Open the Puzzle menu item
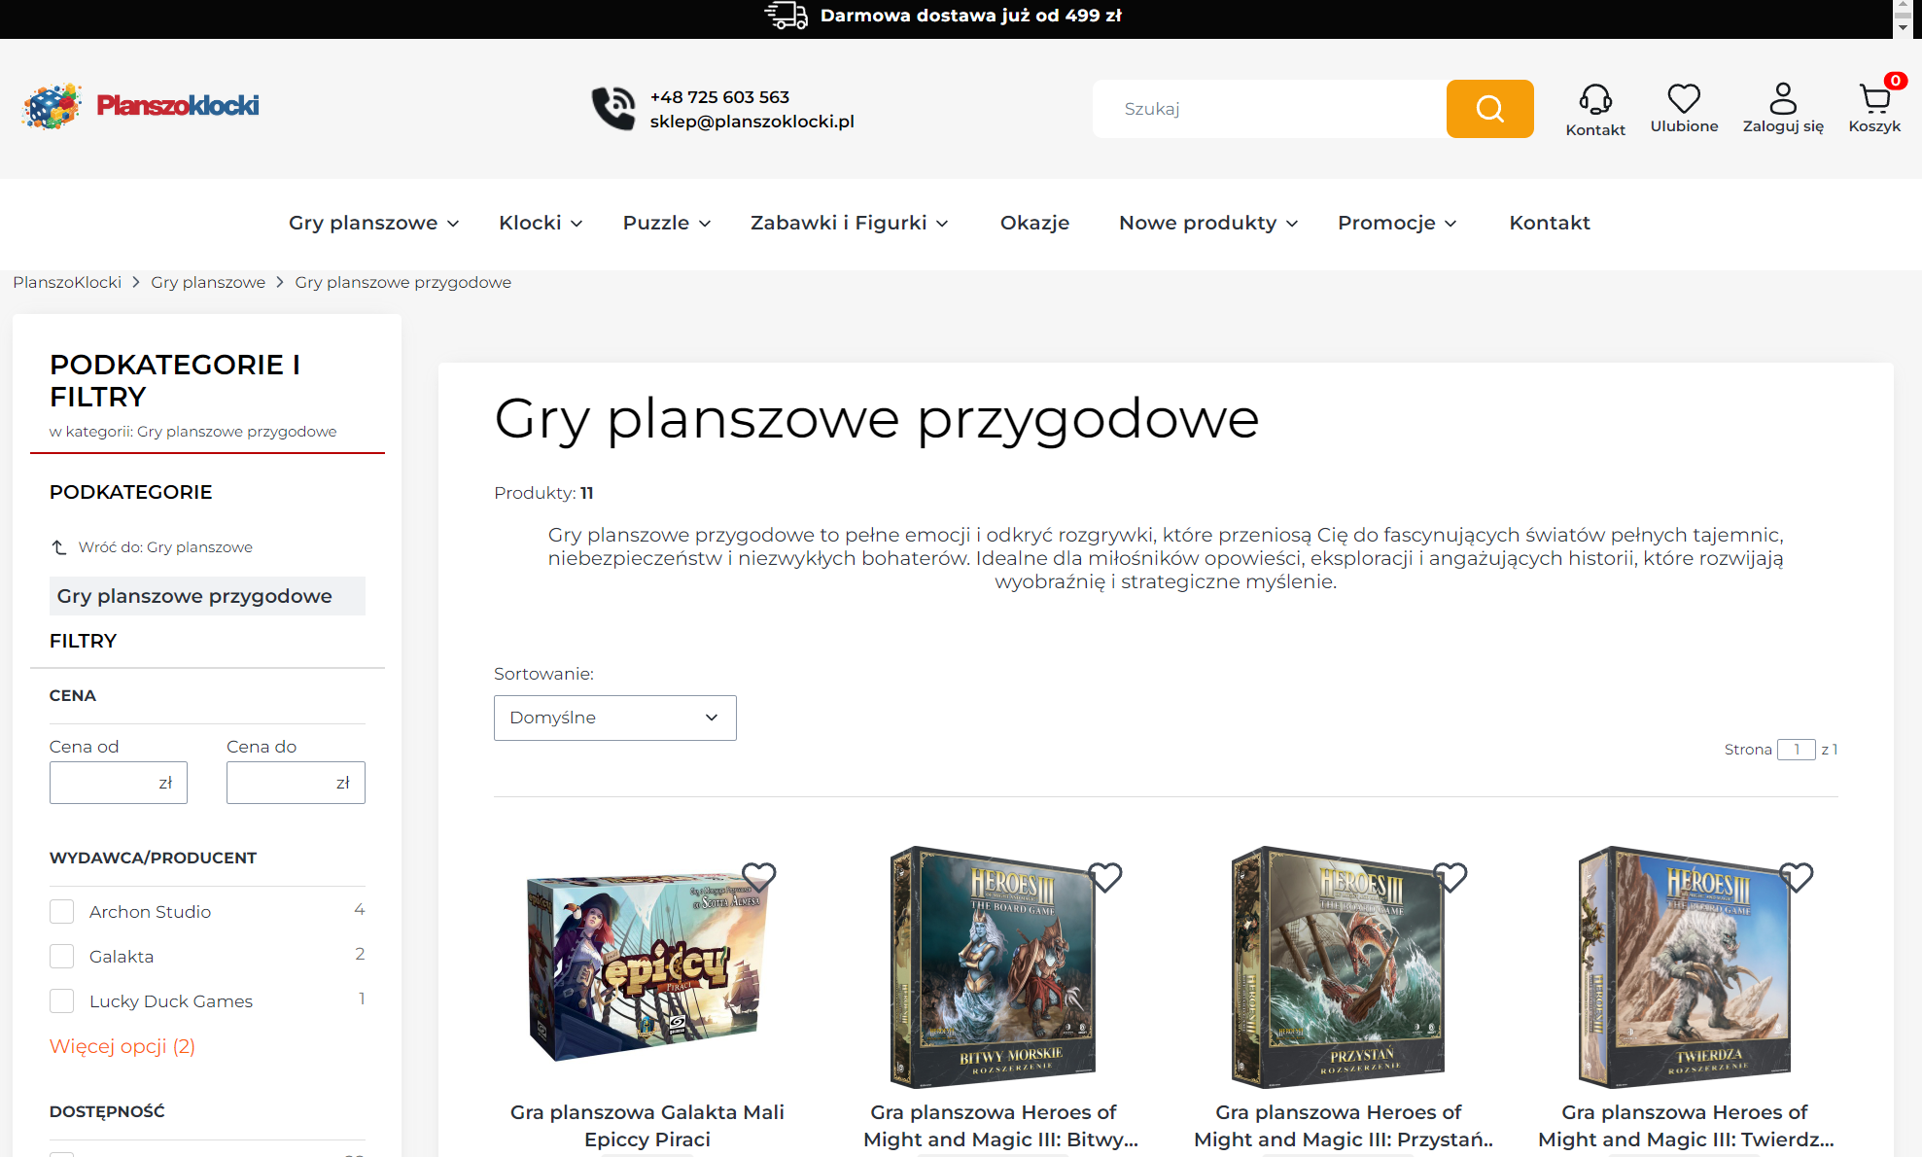The image size is (1922, 1157). pyautogui.click(x=655, y=223)
